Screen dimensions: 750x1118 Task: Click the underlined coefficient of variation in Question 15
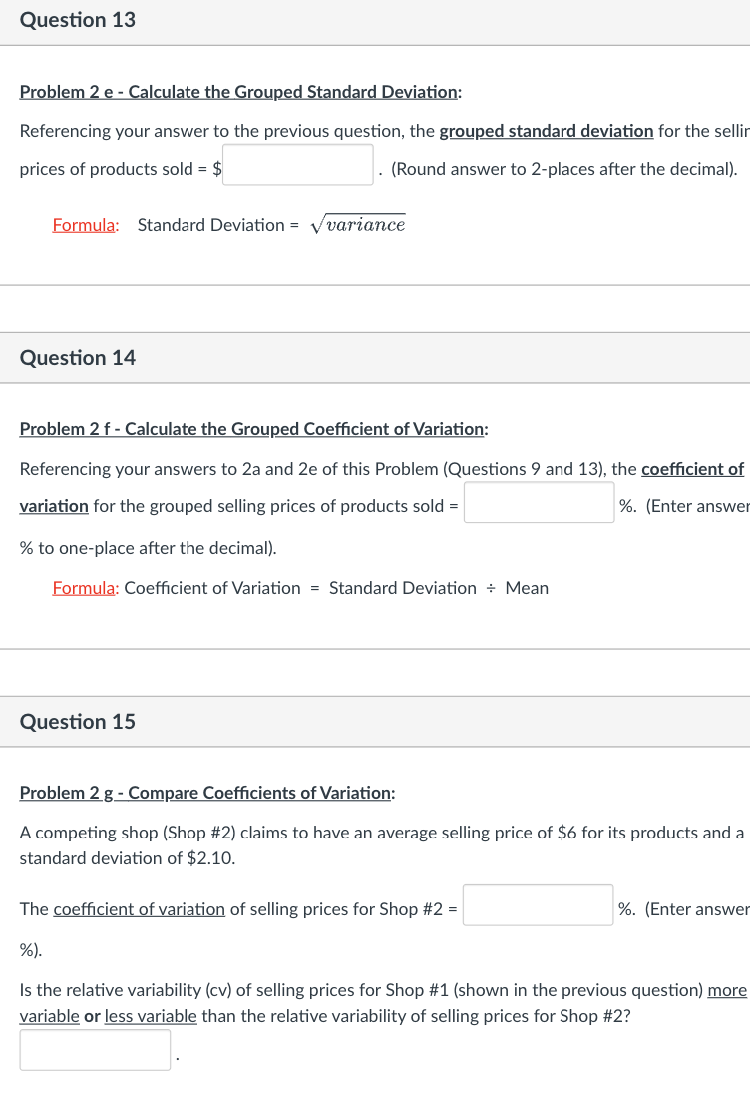point(139,909)
